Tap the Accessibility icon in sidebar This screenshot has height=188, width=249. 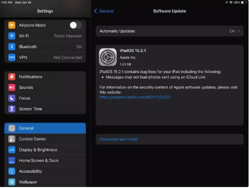click(x=12, y=171)
